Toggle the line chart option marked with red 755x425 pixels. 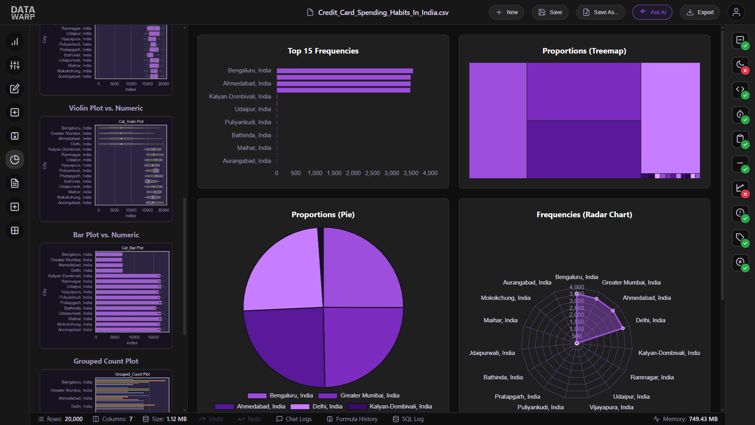pos(740,188)
